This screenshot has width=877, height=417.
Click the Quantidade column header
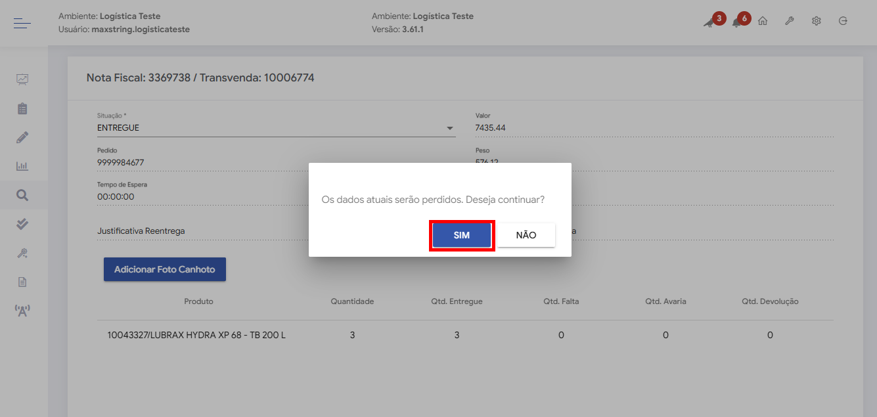coord(352,301)
